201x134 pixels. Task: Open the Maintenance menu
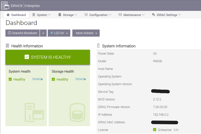(x=132, y=15)
